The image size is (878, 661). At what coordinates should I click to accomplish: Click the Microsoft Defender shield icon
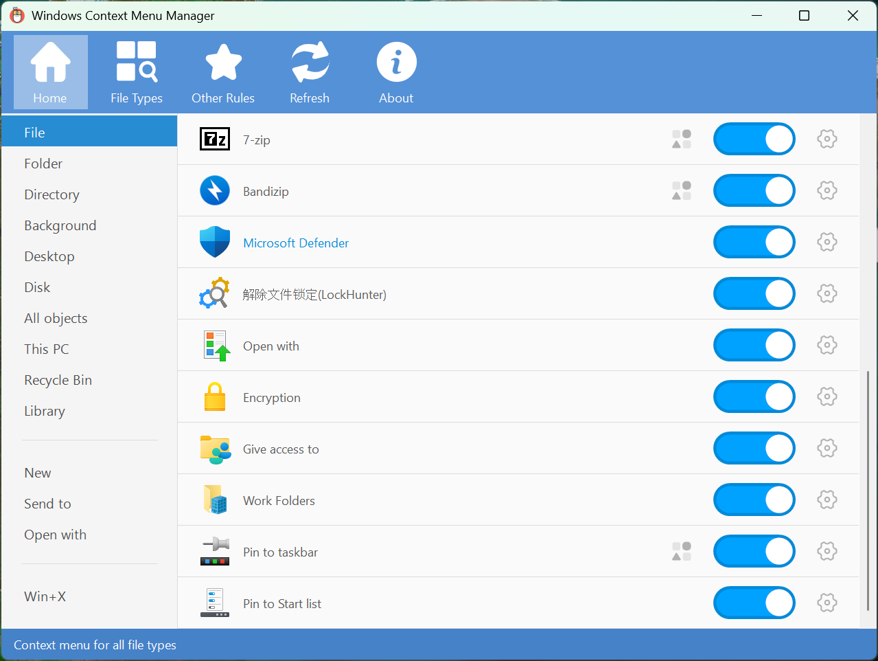point(215,242)
